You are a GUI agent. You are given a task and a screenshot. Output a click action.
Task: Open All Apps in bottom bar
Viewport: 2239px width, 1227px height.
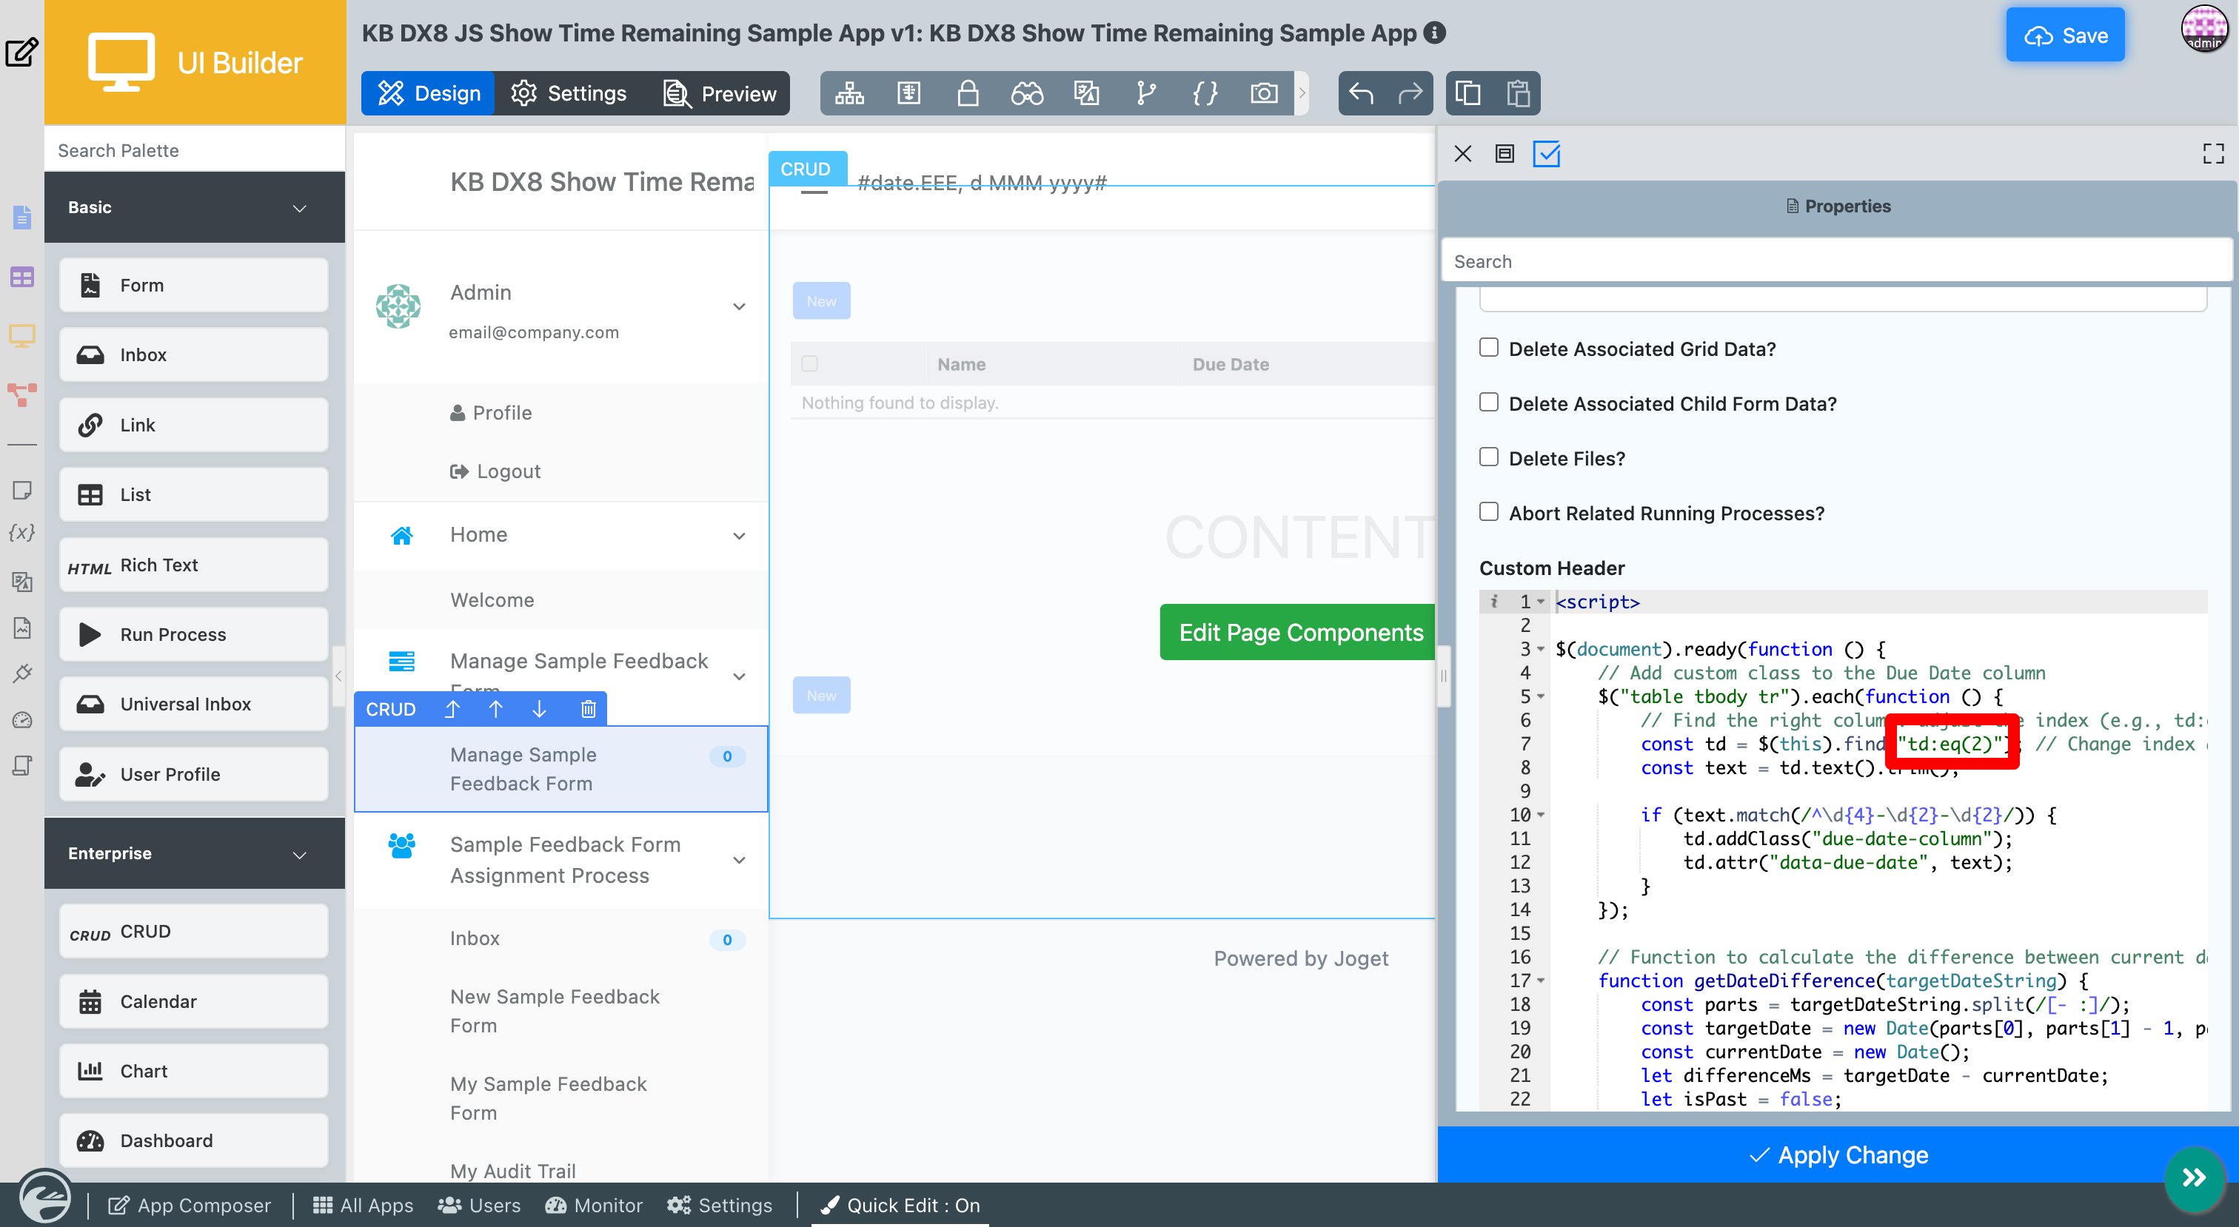point(364,1204)
